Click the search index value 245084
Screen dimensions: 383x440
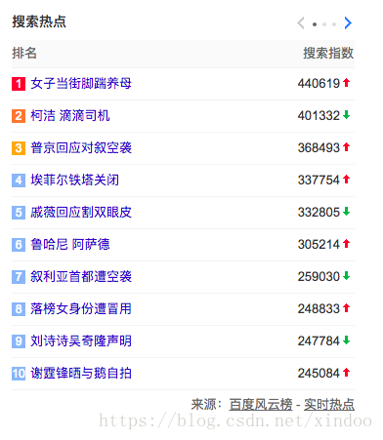(x=319, y=374)
